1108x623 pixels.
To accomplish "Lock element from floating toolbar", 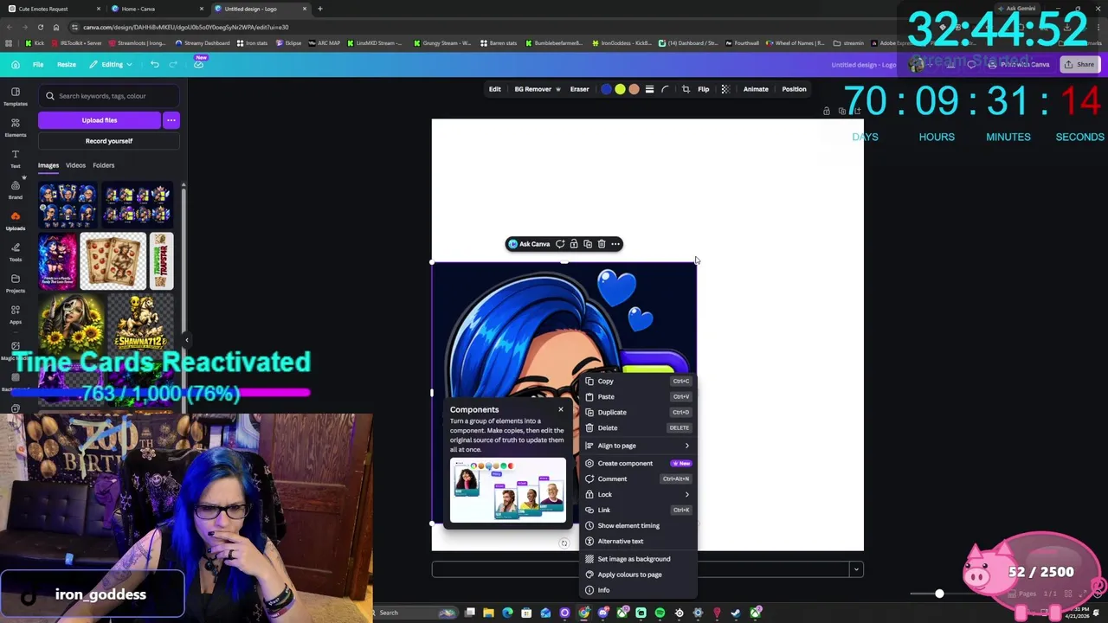I will tap(574, 244).
